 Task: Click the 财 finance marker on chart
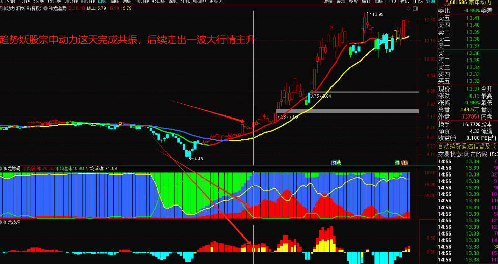click(334, 162)
